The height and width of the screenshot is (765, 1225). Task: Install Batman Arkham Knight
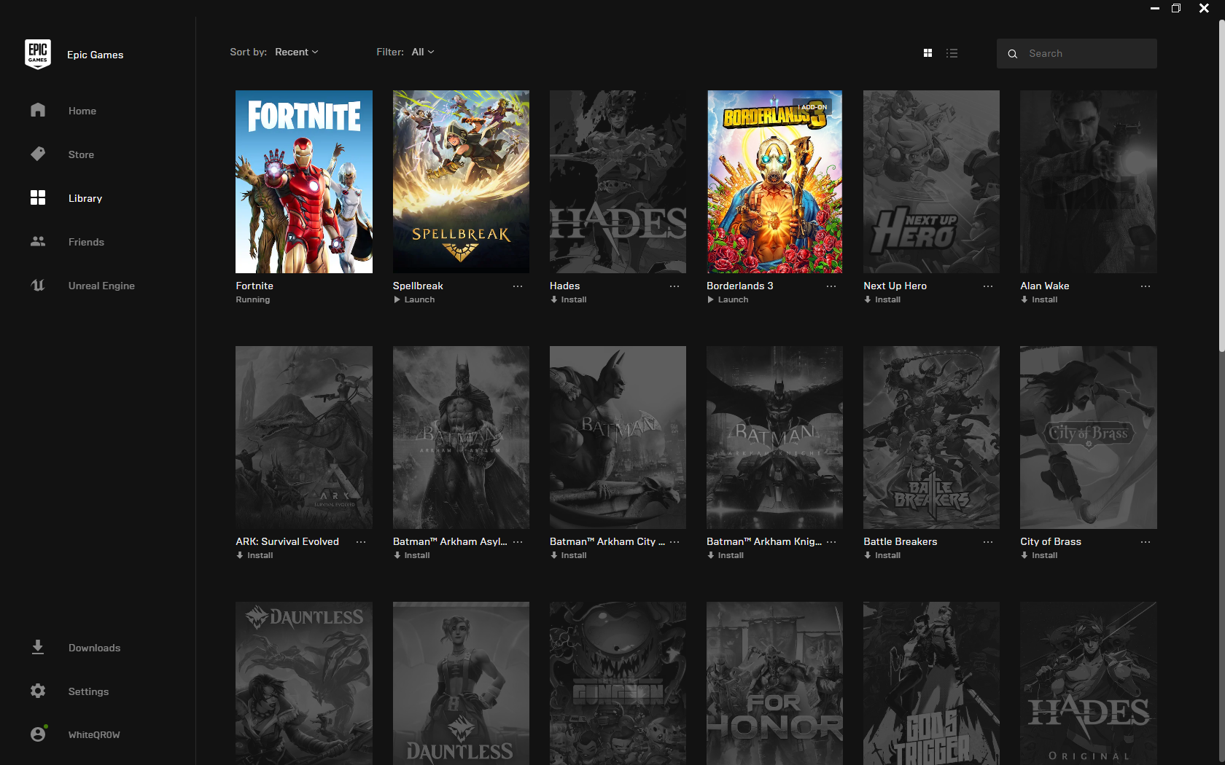pos(726,555)
